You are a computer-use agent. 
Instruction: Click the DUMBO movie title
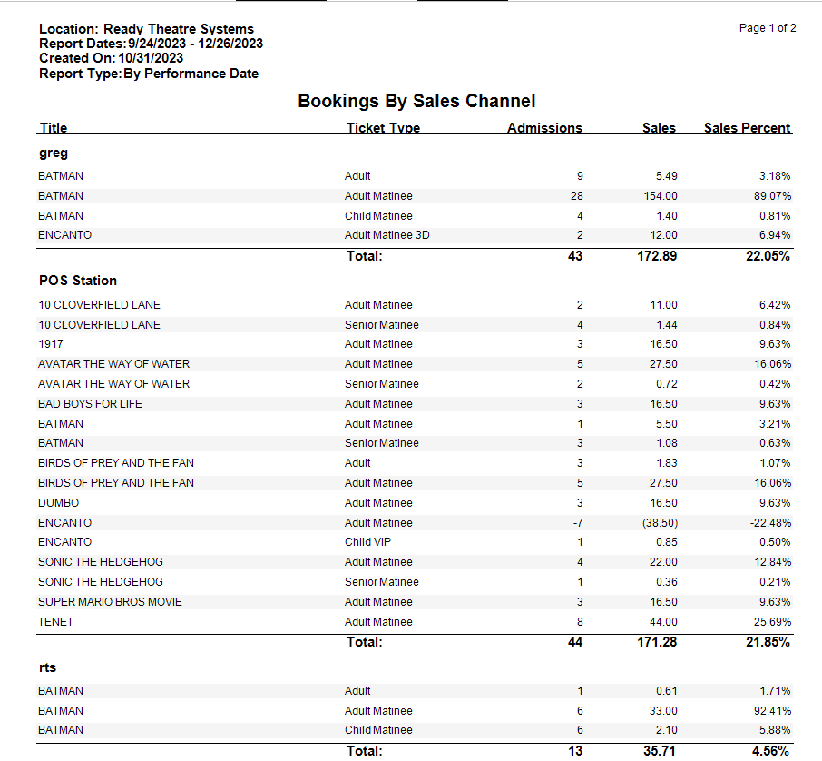[59, 503]
